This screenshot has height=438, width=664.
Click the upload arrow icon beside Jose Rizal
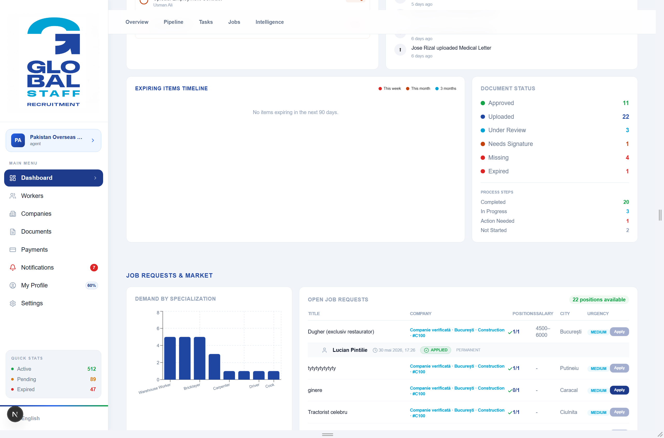(400, 50)
